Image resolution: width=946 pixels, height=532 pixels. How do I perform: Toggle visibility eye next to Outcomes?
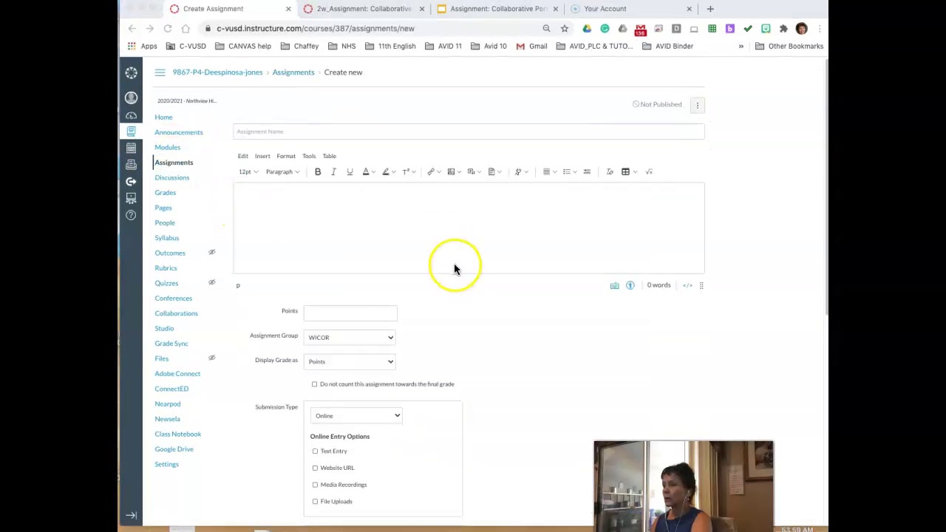point(211,253)
